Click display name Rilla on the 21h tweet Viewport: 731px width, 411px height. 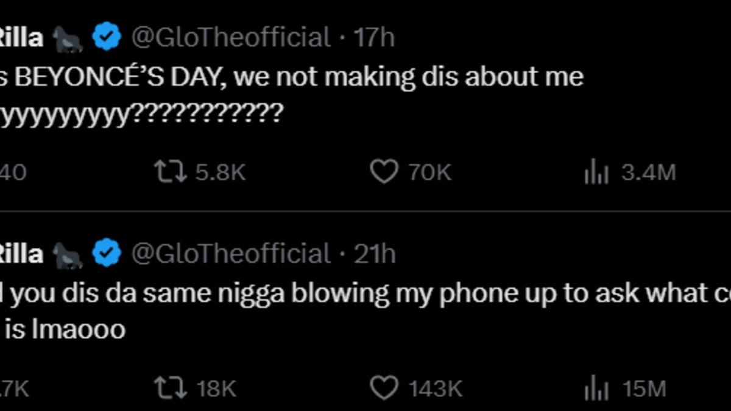(21, 253)
